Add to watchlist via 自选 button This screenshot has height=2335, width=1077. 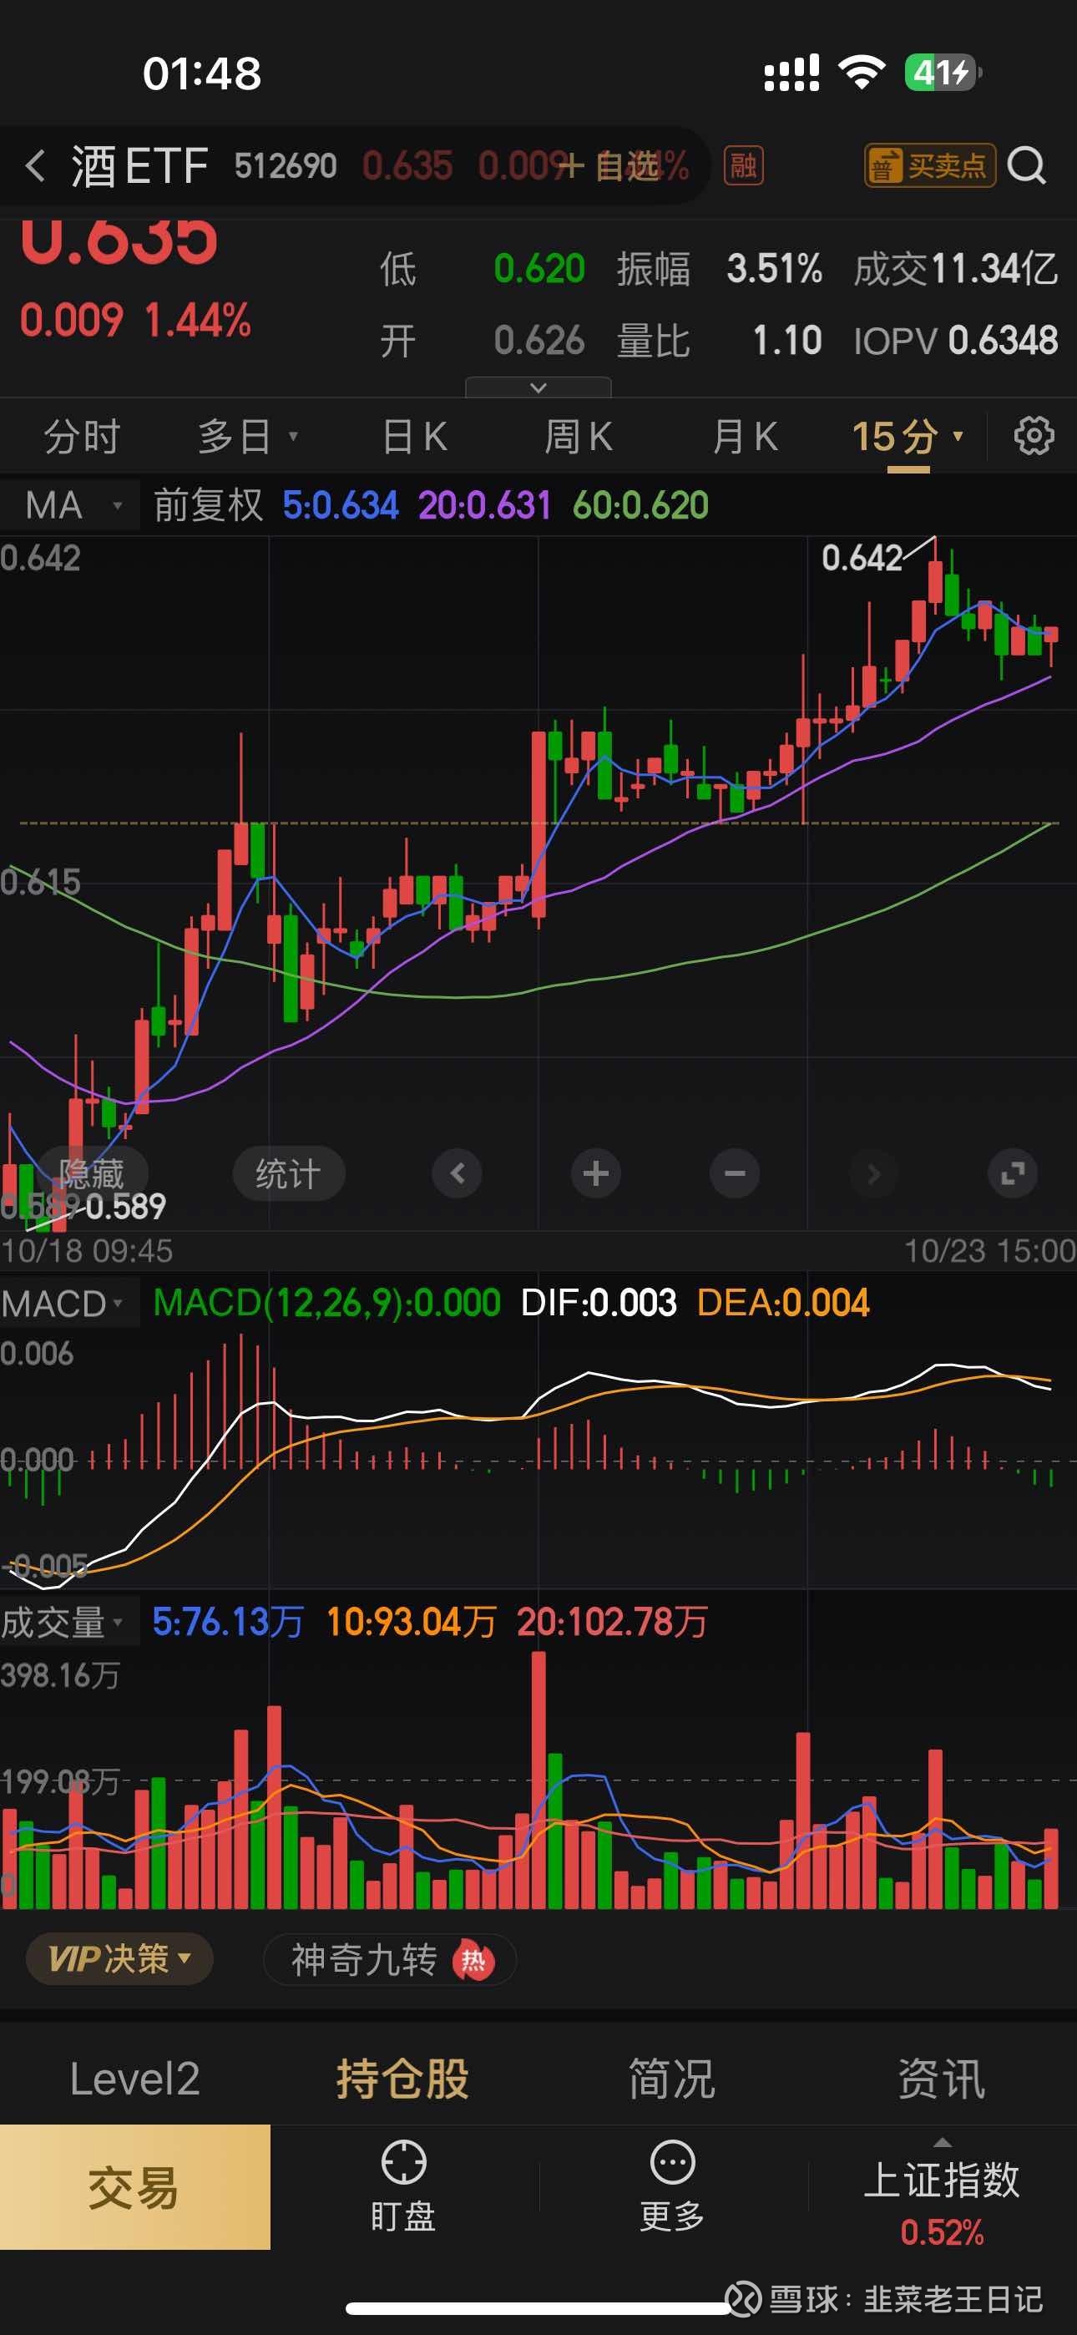[608, 166]
